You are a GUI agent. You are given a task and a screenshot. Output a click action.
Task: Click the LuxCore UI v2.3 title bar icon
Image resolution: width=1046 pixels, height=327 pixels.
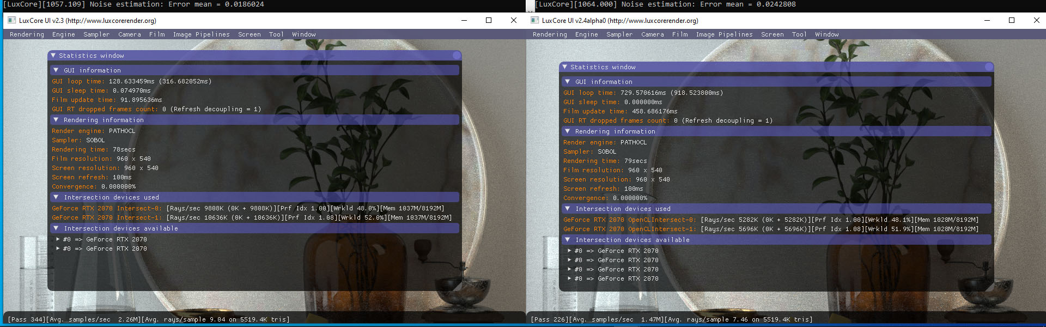pyautogui.click(x=11, y=20)
